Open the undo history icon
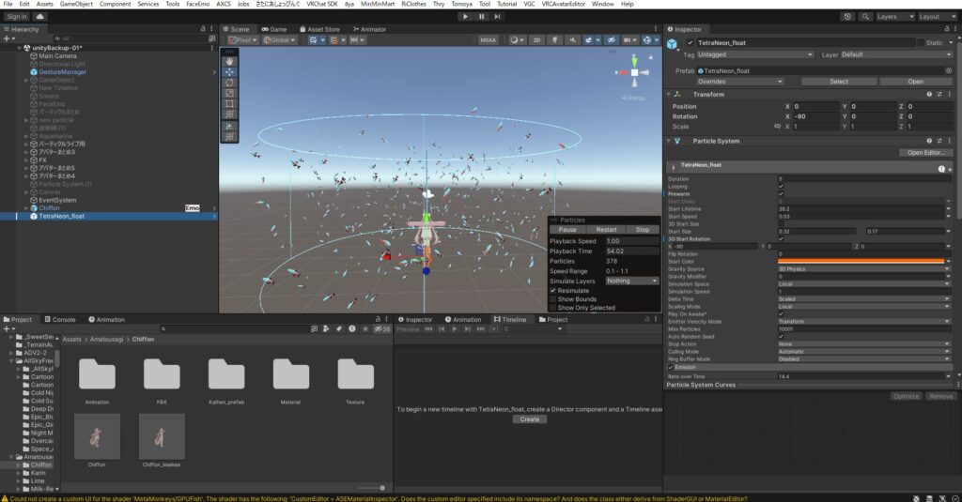The image size is (962, 502). click(848, 16)
